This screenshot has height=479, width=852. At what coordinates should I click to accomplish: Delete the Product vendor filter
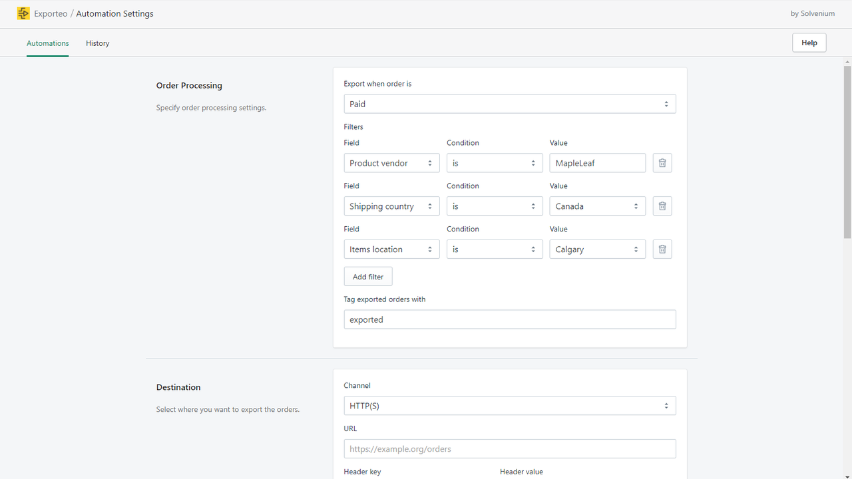coord(662,163)
